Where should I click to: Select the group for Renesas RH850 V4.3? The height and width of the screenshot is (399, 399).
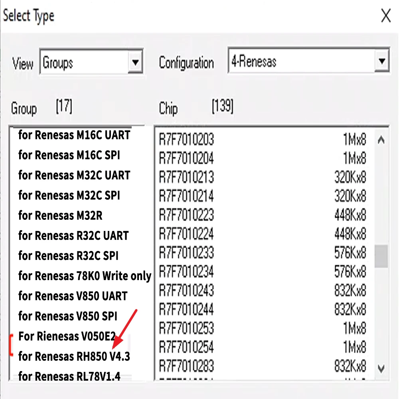pos(74,356)
